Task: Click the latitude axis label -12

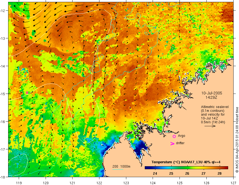Action: click(x=3, y=11)
